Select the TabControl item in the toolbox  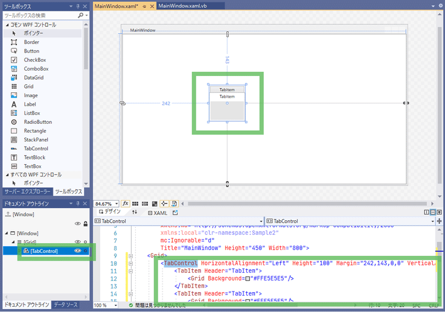[36, 148]
